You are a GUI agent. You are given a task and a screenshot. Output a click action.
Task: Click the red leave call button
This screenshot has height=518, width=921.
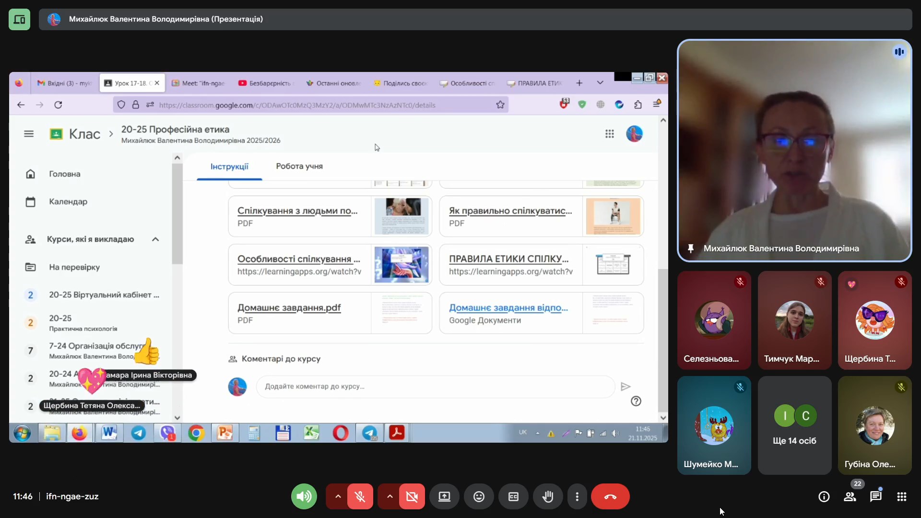point(610,496)
